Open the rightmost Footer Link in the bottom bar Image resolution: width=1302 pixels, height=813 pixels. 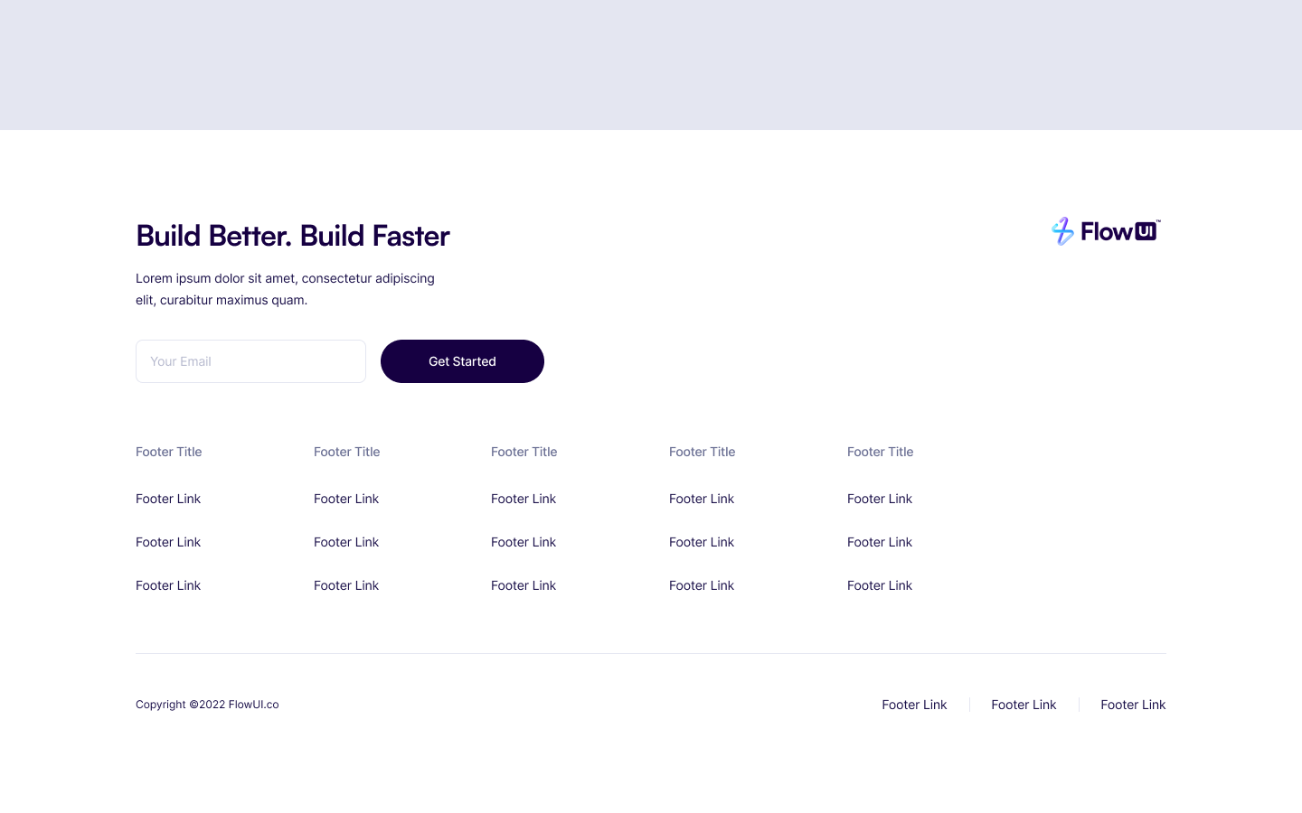coord(1133,705)
